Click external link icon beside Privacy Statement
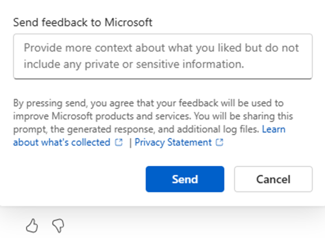325x238 pixels. point(220,142)
